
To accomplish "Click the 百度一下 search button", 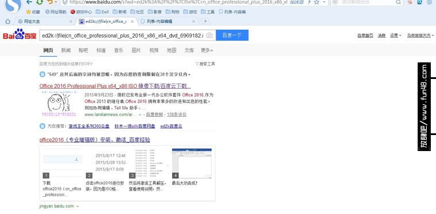I will coord(232,35).
